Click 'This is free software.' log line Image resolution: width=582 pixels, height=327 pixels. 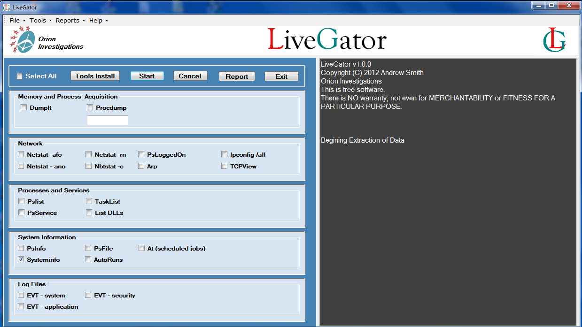353,90
